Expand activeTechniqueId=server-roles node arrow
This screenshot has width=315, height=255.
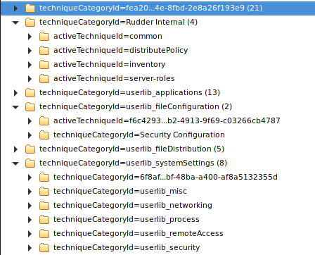(30, 79)
